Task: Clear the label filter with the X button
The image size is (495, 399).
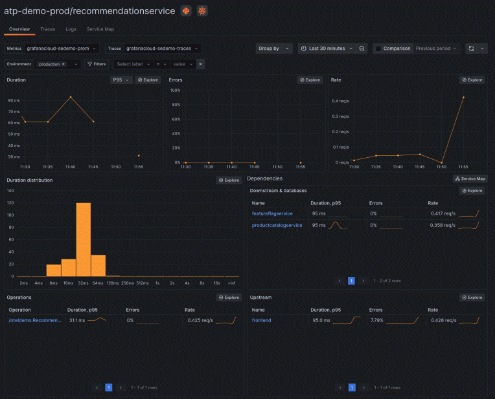Action: tap(200, 64)
